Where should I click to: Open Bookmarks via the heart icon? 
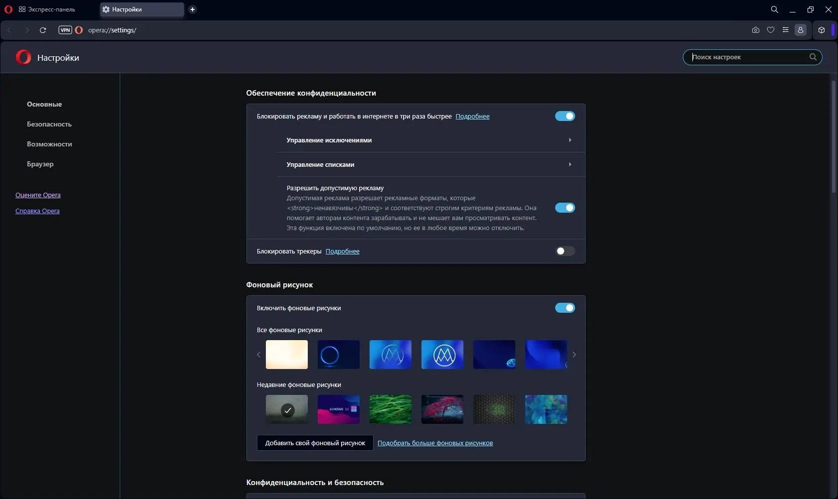(x=770, y=30)
